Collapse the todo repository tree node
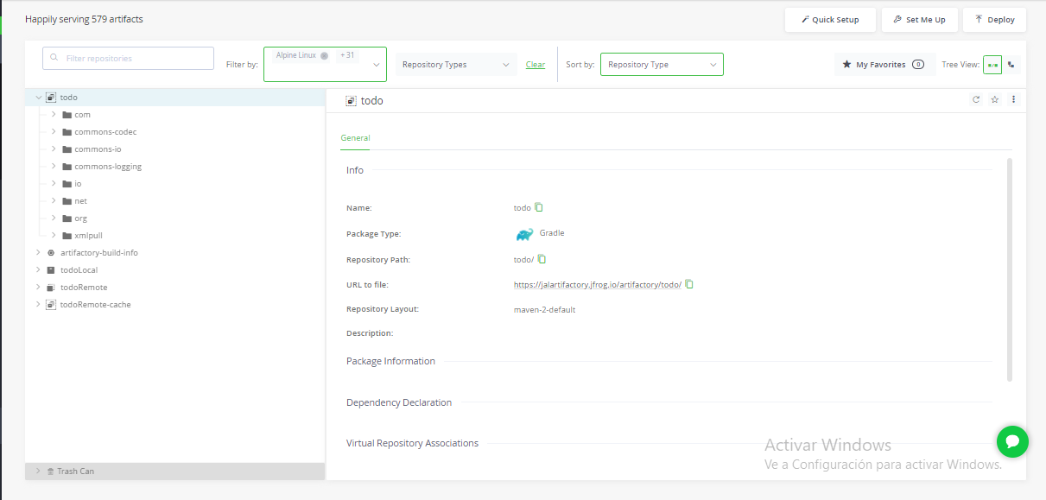Screen dimensions: 1046x500 click(38, 98)
